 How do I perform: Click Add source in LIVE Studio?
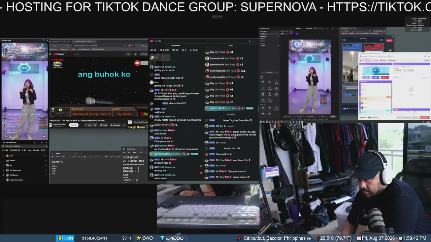coord(269,72)
